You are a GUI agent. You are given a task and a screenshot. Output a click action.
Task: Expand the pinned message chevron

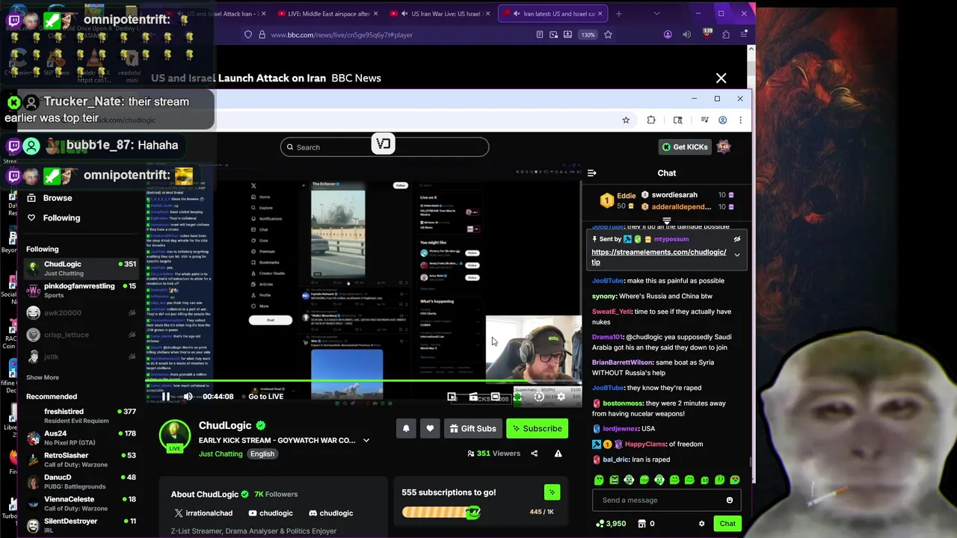coord(736,256)
